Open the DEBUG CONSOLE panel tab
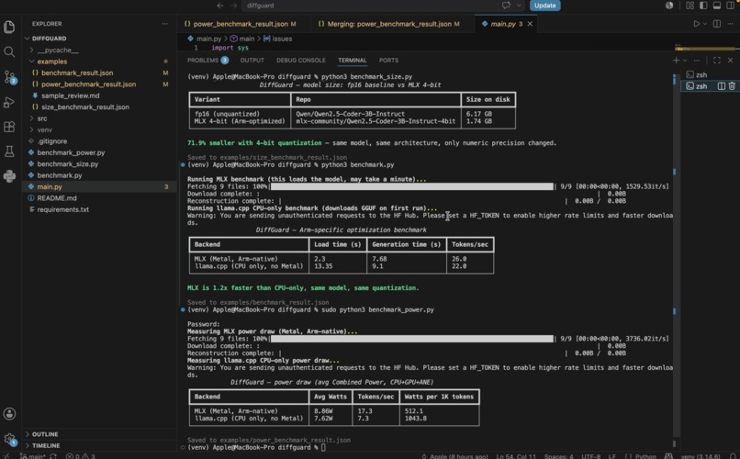The width and height of the screenshot is (740, 459). click(300, 61)
